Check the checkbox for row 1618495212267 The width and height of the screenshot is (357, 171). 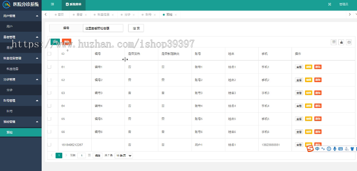click(x=49, y=144)
